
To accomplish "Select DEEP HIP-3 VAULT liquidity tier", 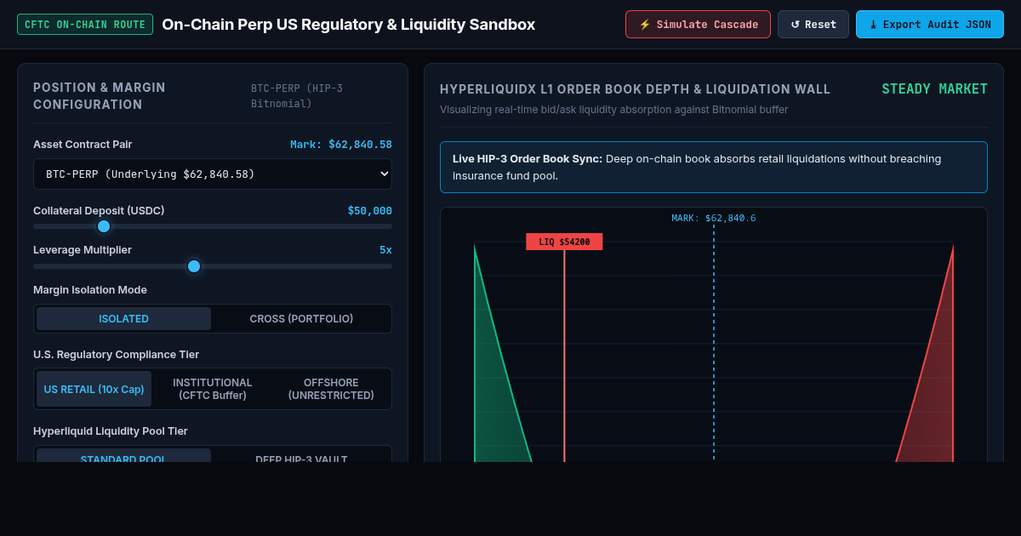I will (x=301, y=456).
